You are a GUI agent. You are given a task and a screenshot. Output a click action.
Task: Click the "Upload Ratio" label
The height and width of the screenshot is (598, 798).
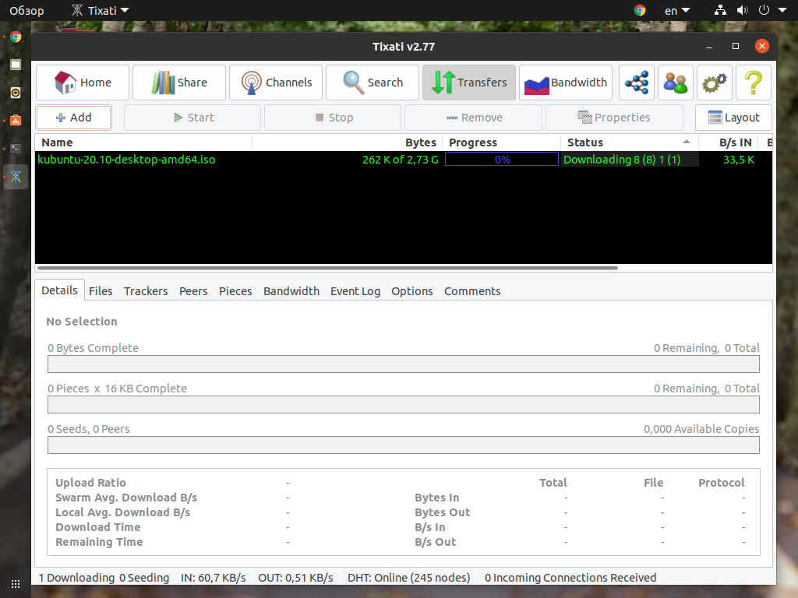point(90,483)
